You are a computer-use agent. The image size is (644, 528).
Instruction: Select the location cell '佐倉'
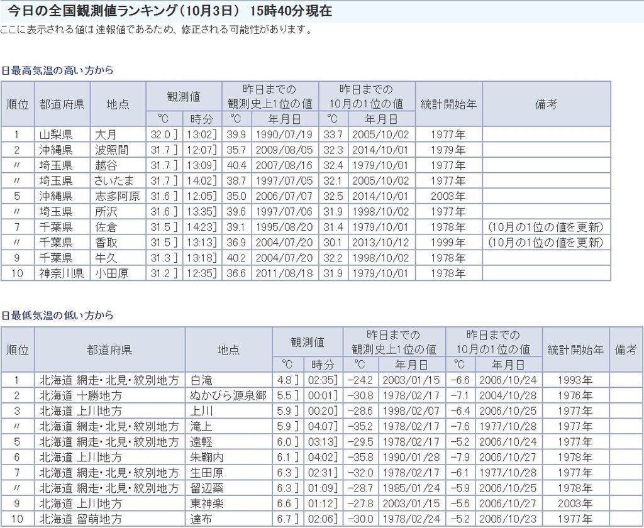point(118,227)
